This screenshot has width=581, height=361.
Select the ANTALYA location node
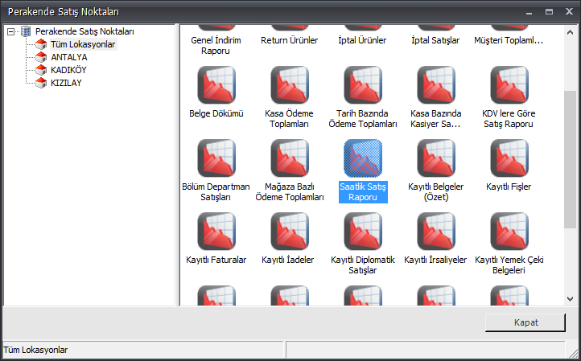69,57
